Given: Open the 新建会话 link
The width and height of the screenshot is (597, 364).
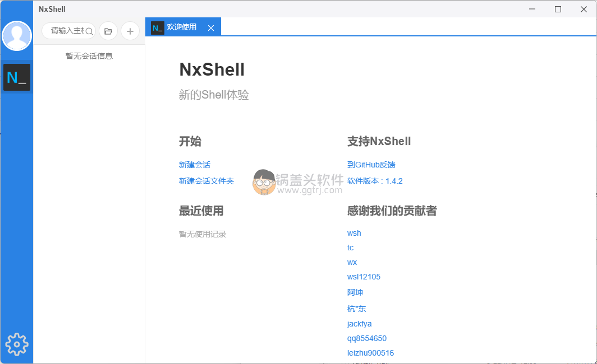Looking at the screenshot, I should [x=195, y=165].
